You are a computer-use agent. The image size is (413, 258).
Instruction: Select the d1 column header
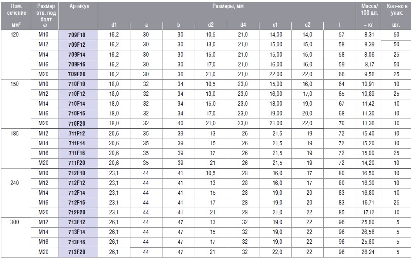[x=114, y=25]
